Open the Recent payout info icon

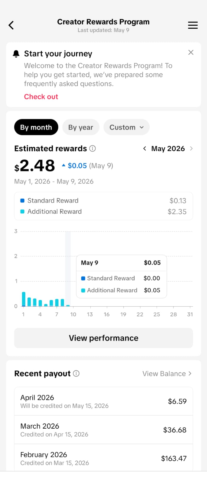tap(76, 373)
